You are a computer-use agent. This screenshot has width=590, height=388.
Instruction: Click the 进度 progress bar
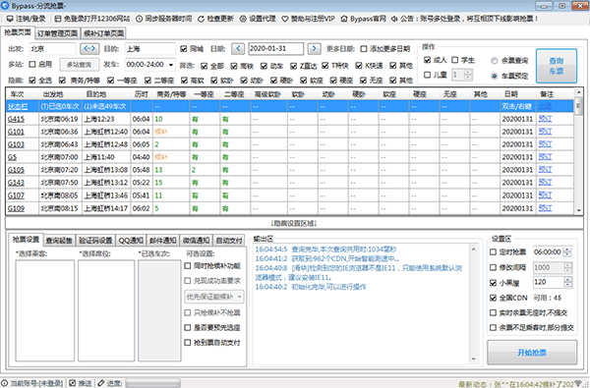point(152,383)
